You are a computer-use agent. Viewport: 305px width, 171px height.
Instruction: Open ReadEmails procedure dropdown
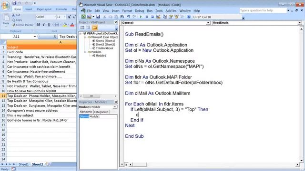tap(300, 23)
